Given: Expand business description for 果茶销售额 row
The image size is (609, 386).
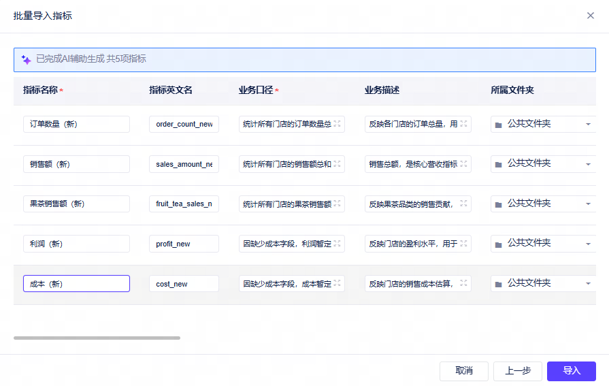Looking at the screenshot, I should (x=463, y=204).
